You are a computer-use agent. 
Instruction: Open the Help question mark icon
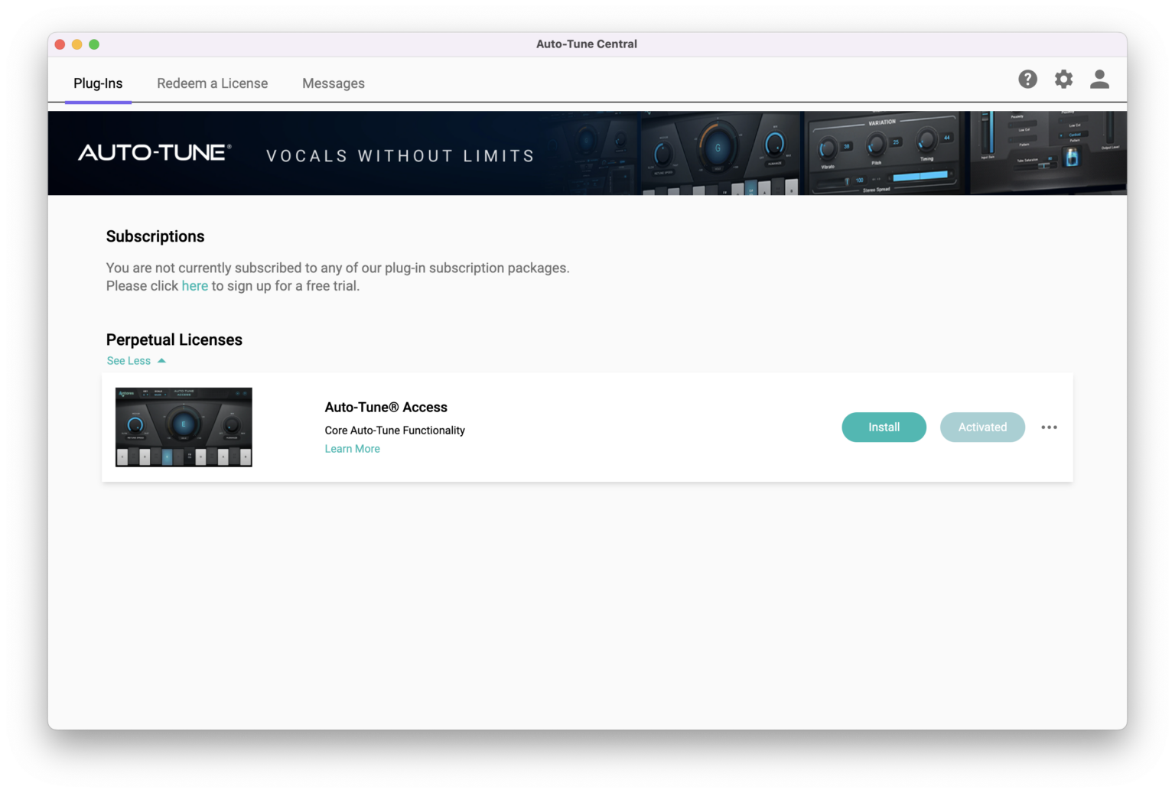1027,80
